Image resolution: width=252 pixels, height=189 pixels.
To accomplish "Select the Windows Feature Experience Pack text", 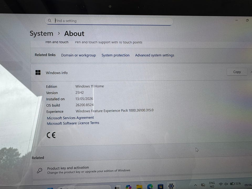I will (x=114, y=111).
